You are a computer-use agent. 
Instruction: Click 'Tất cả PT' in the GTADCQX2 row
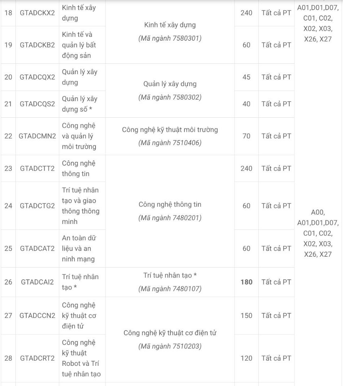[276, 77]
